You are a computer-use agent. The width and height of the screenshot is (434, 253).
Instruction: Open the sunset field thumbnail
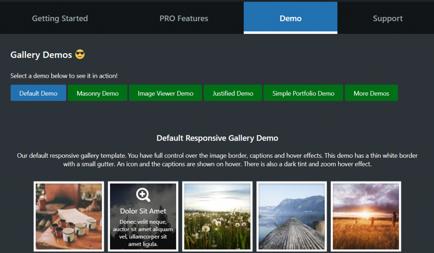pyautogui.click(x=365, y=216)
